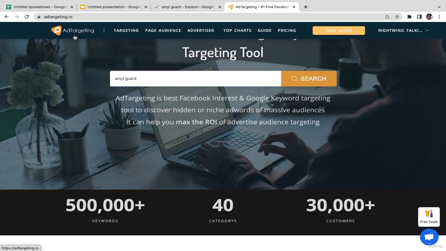Image resolution: width=446 pixels, height=251 pixels.
Task: Click the FIND NICHE button
Action: pyautogui.click(x=338, y=31)
